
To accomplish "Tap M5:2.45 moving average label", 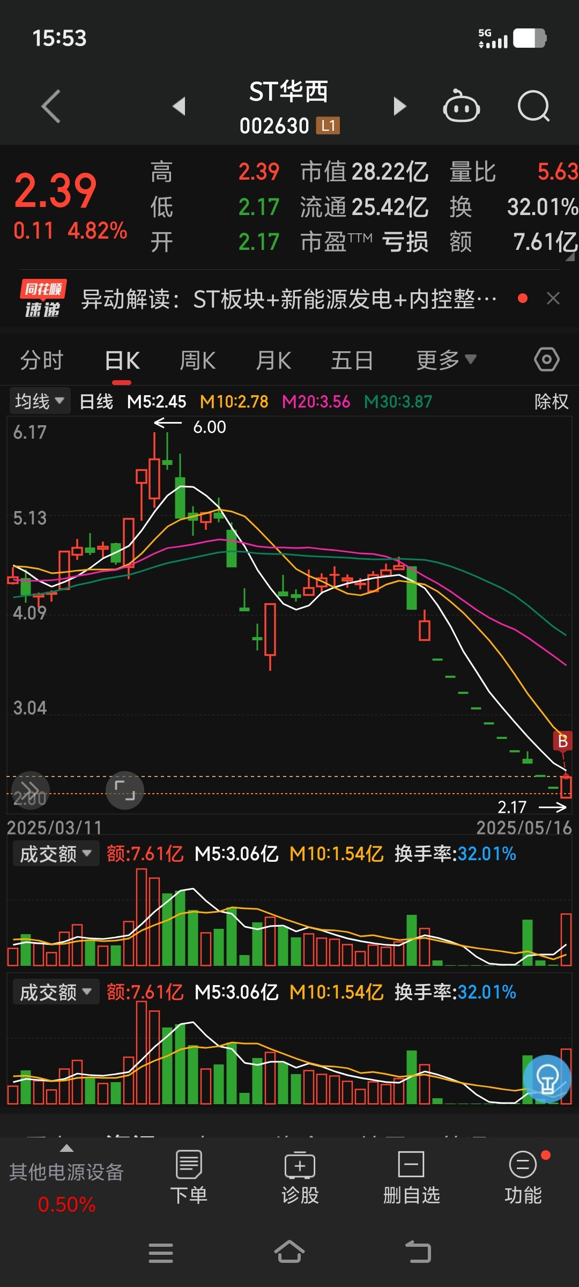I will click(x=157, y=401).
